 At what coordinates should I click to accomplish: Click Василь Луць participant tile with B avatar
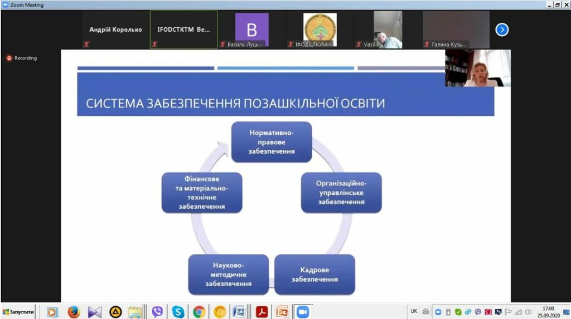pyautogui.click(x=251, y=30)
